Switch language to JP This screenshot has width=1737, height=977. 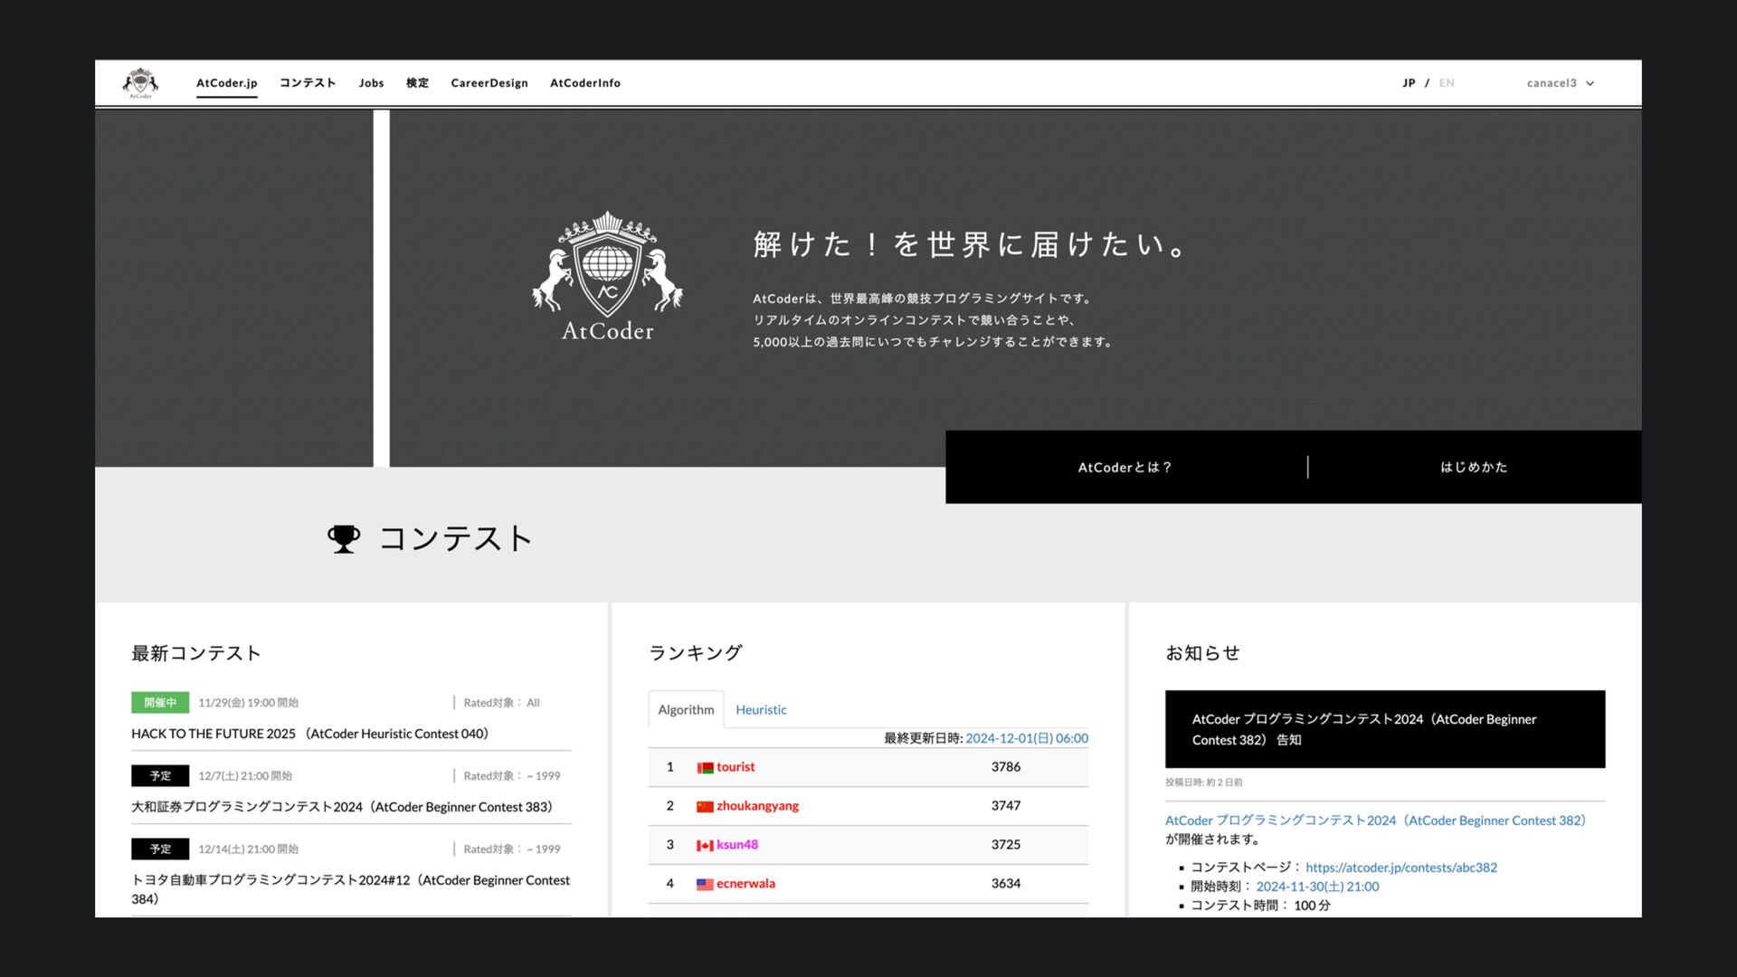point(1409,83)
